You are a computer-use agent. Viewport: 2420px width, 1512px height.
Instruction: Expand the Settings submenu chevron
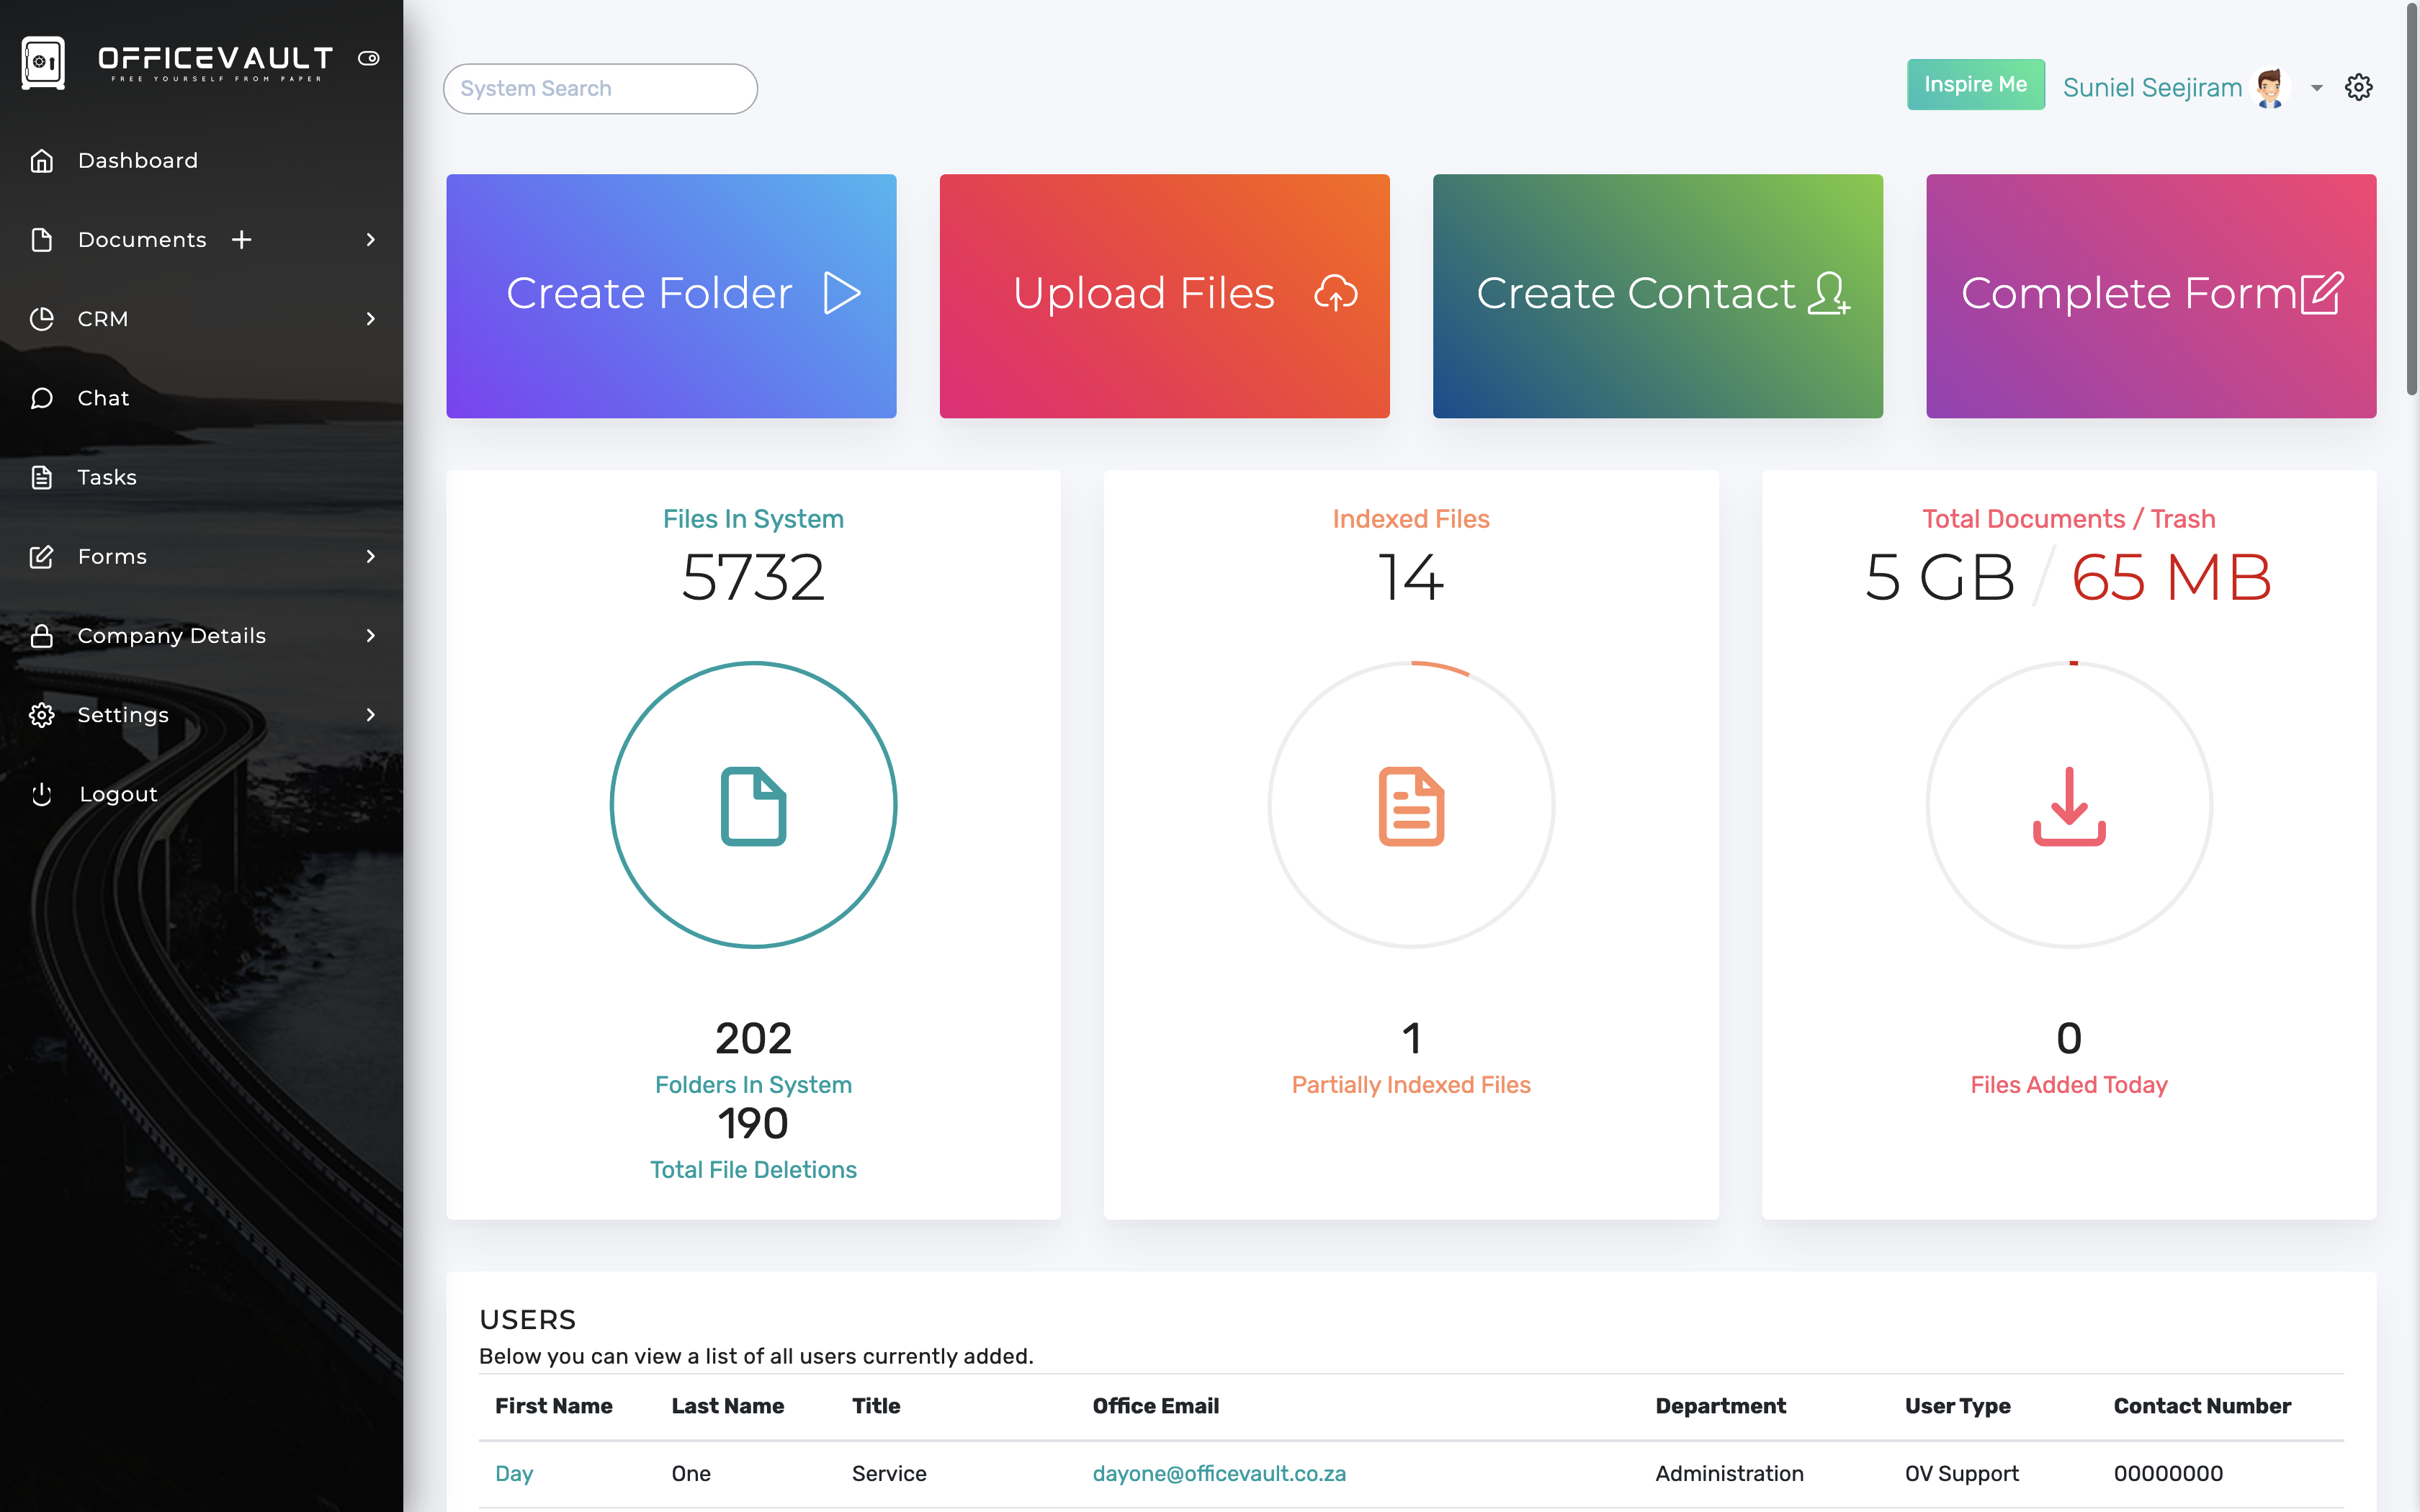pos(370,715)
